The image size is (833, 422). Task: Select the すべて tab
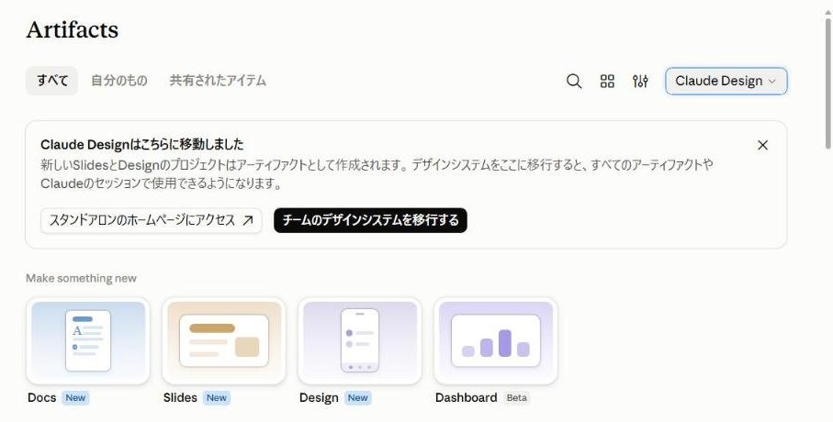52,81
